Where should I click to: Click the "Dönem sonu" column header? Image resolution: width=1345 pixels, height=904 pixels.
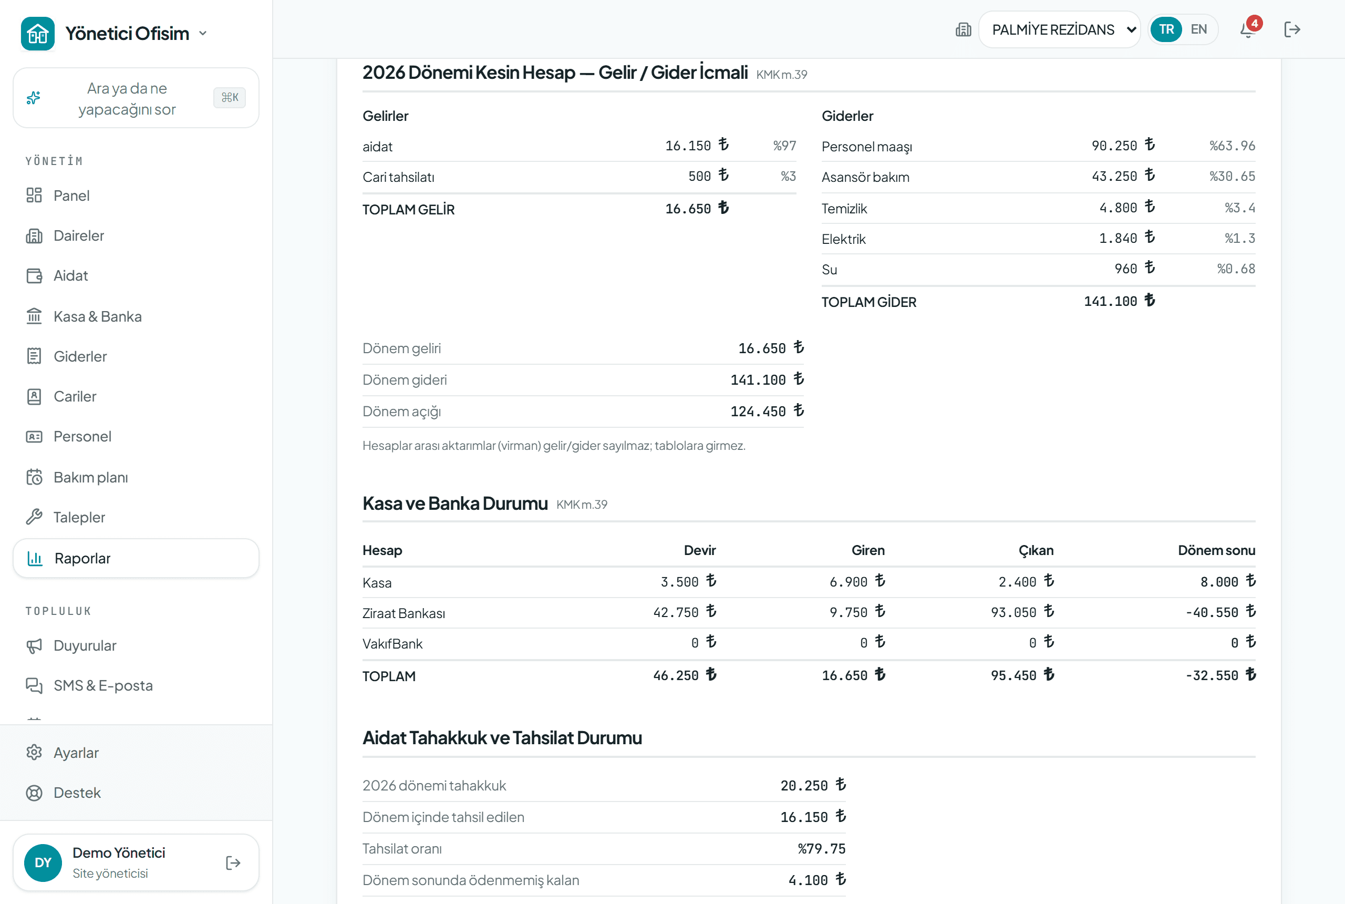(x=1216, y=551)
